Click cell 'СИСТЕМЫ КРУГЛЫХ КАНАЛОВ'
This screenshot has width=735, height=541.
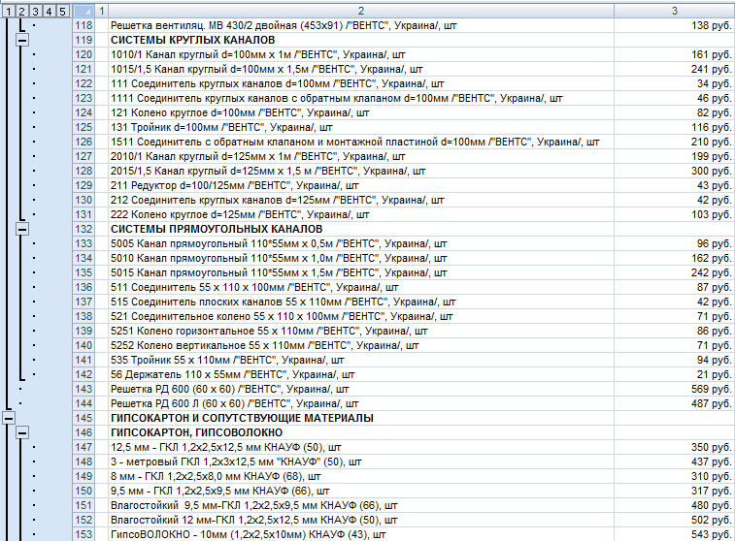click(361, 40)
